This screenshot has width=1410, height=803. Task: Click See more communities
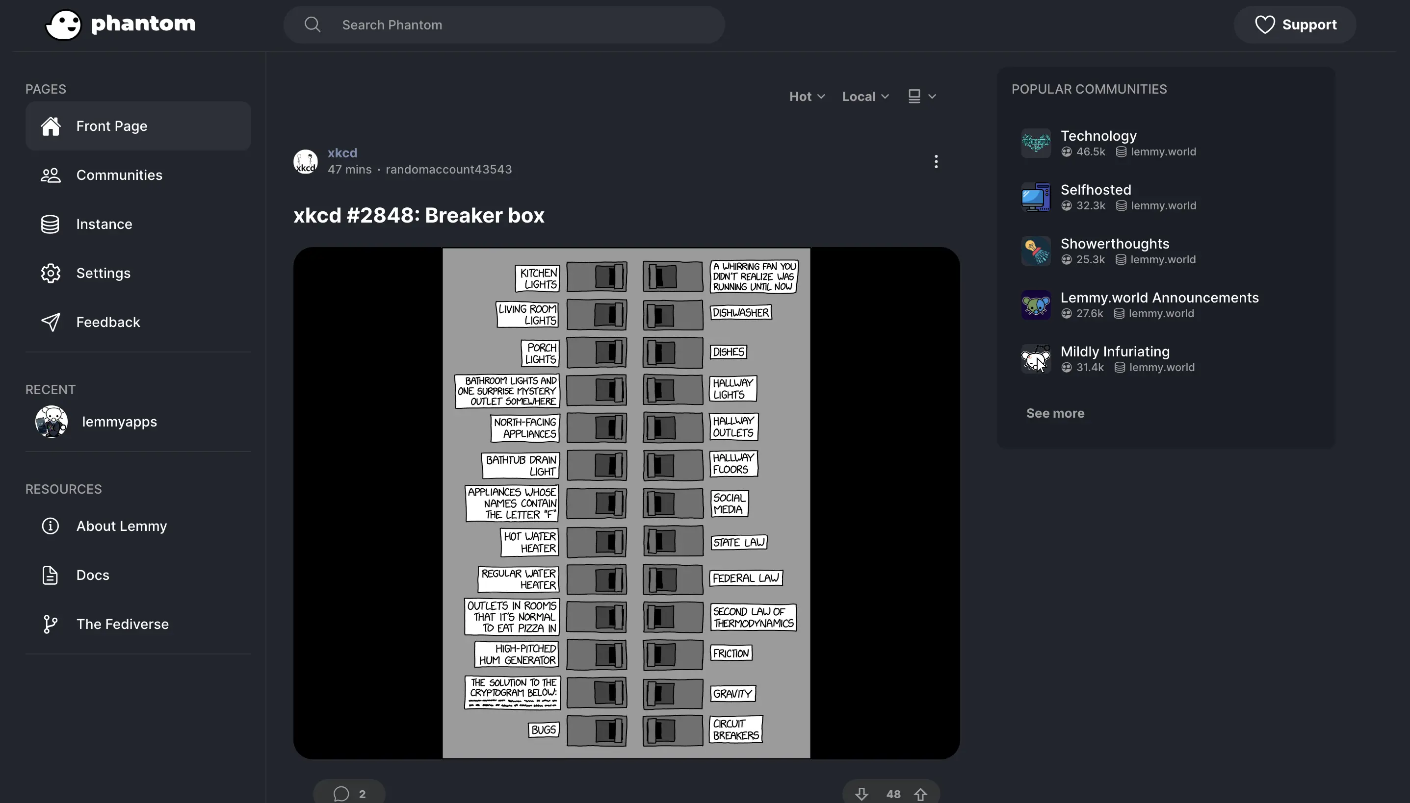click(x=1055, y=413)
